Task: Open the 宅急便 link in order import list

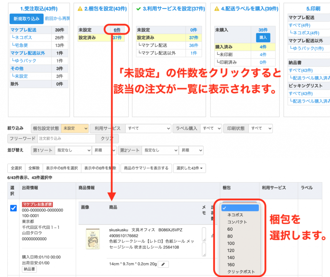Action: click(x=20, y=45)
